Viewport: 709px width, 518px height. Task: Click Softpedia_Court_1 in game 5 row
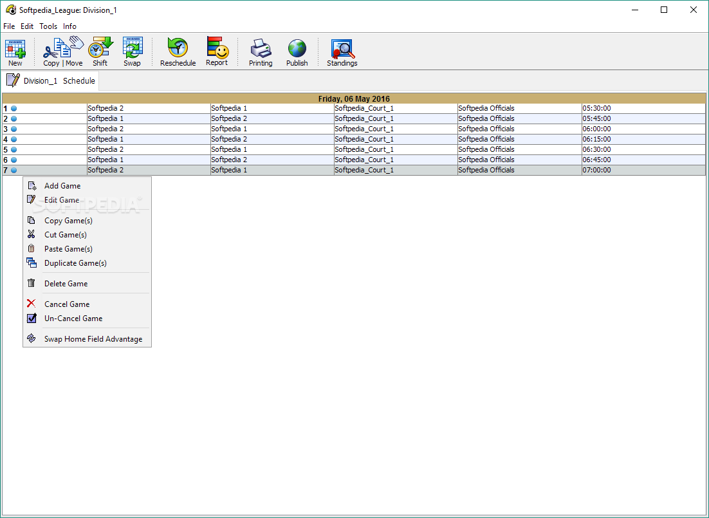pyautogui.click(x=396, y=149)
